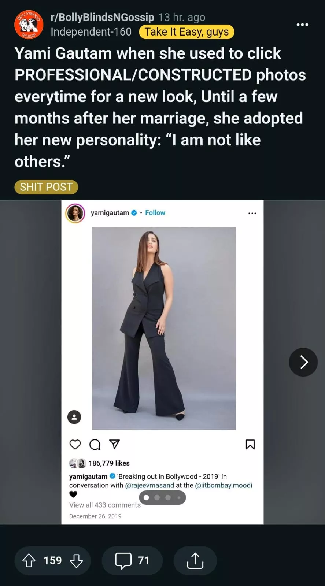The height and width of the screenshot is (586, 325).
Task: Bookmark the Instagram post
Action: click(250, 444)
